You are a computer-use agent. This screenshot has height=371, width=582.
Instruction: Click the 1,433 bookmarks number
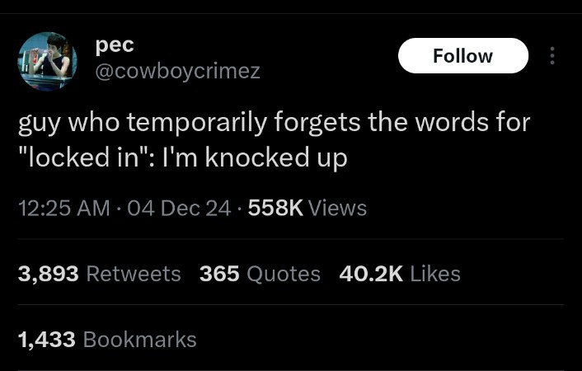point(47,339)
